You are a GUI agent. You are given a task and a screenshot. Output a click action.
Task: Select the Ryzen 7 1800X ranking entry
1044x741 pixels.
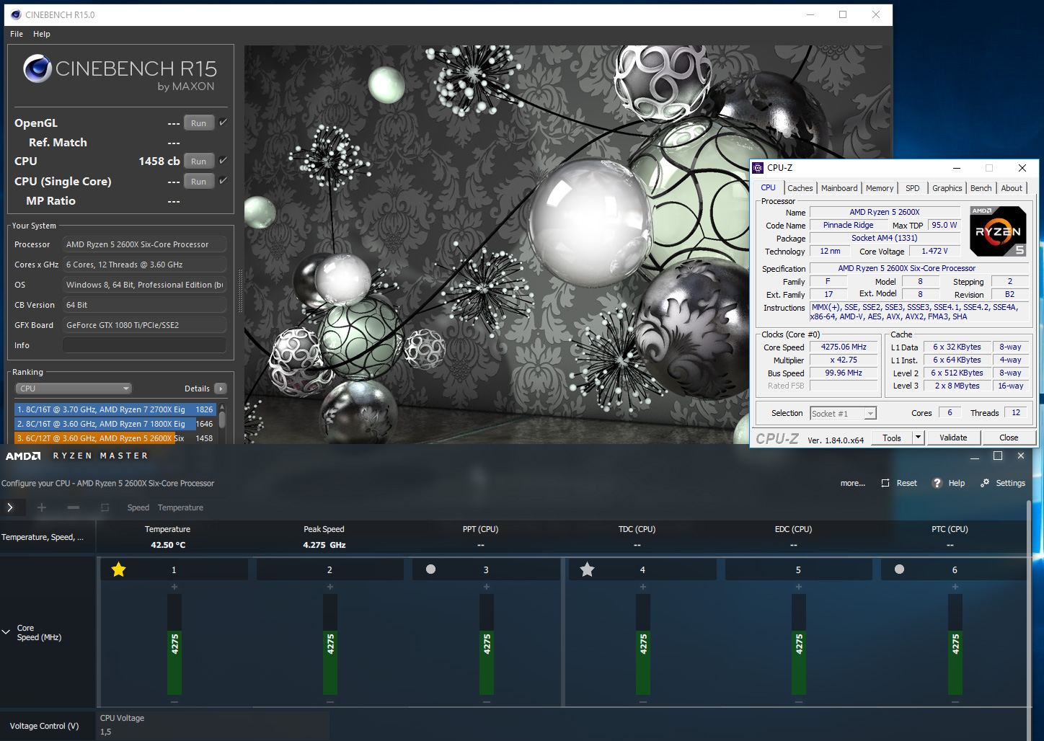tap(115, 424)
